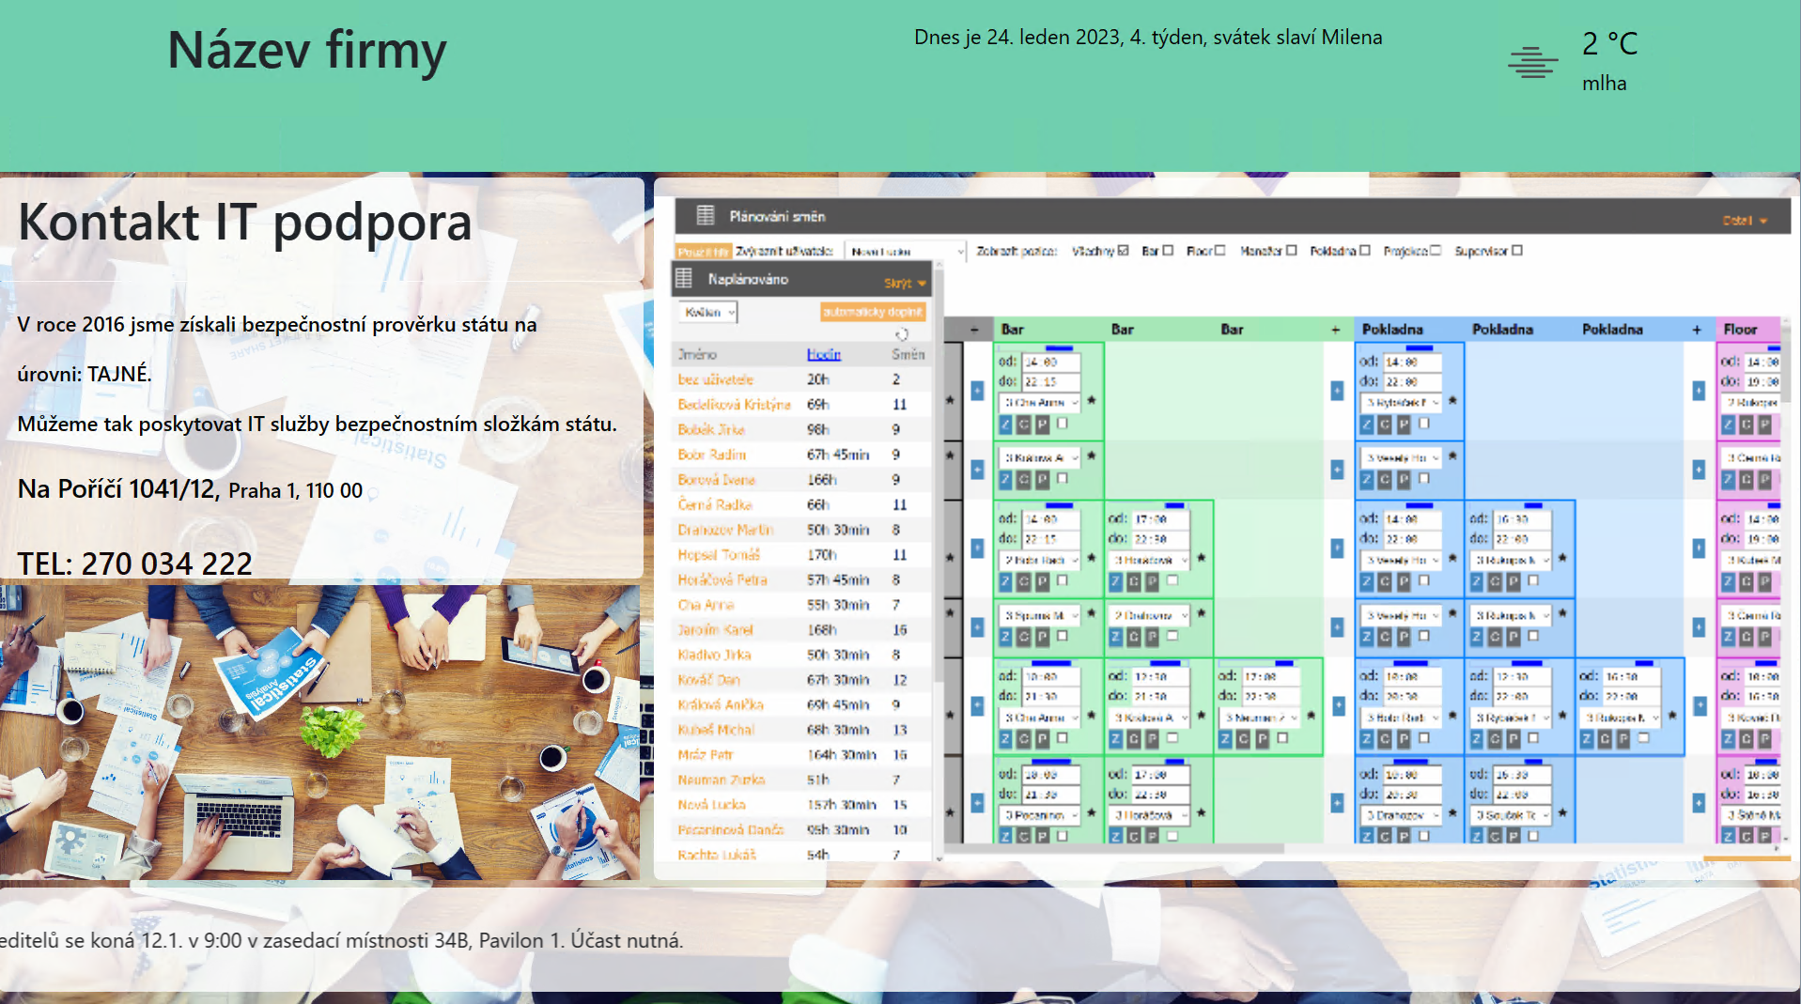Click the do time field in Rybníček shift

click(x=1412, y=381)
